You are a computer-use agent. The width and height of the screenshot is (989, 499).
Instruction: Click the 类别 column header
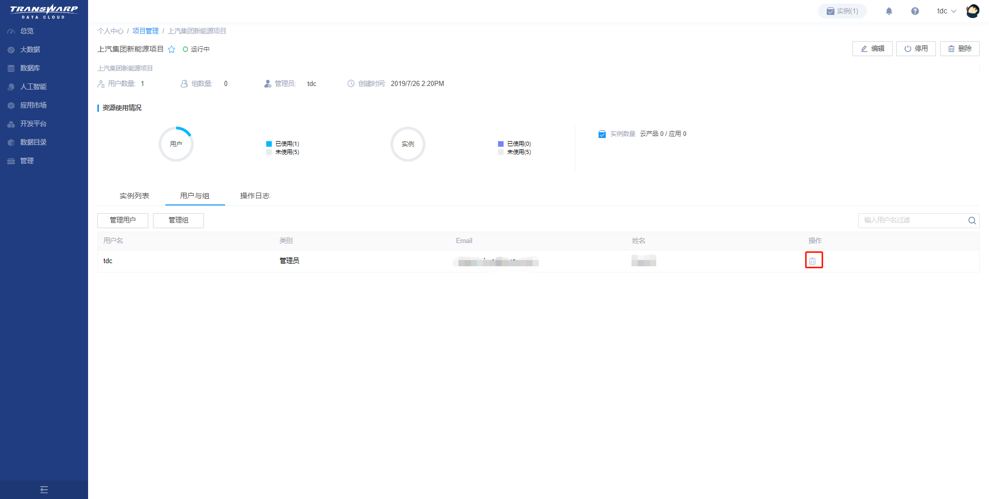(x=286, y=240)
